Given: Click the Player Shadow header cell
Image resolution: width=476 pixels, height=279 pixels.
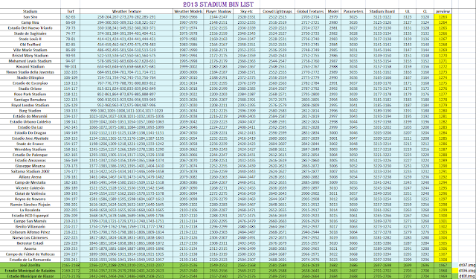Looking at the screenshot, I should [x=218, y=11].
